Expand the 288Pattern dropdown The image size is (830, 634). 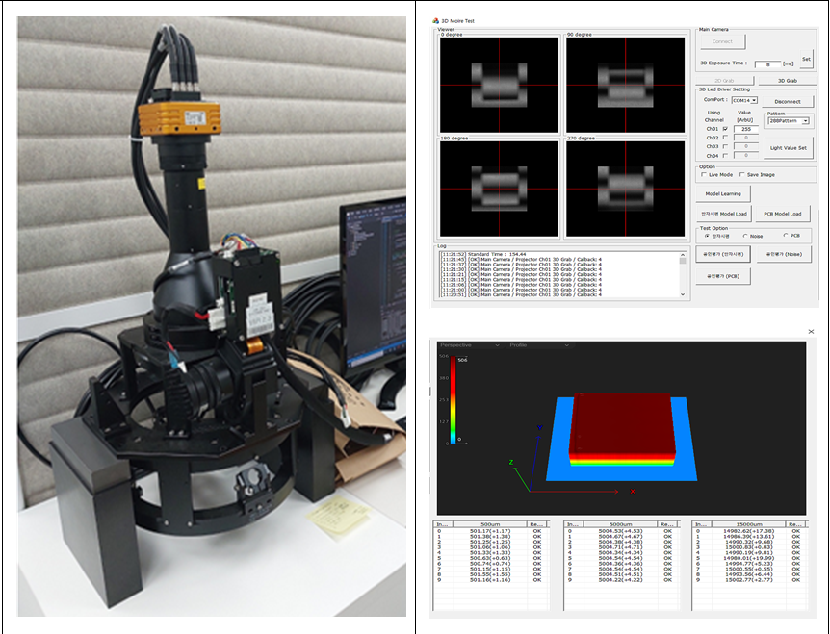(x=789, y=121)
